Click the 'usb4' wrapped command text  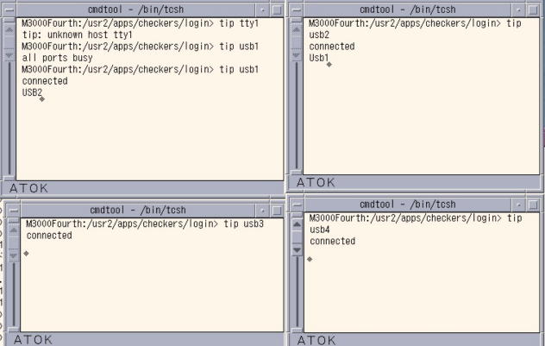(320, 230)
